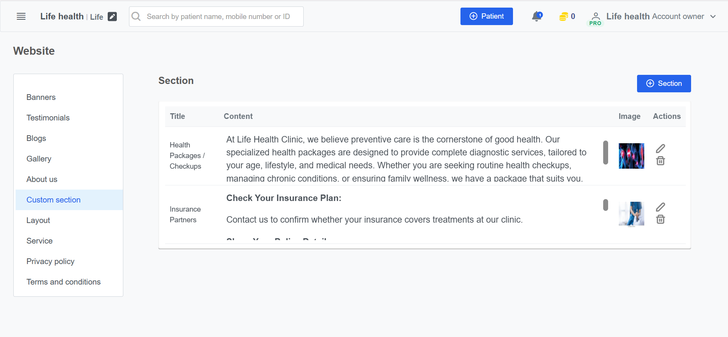Image resolution: width=728 pixels, height=337 pixels.
Task: Select Banners in the Website sidebar
Action: 41,97
